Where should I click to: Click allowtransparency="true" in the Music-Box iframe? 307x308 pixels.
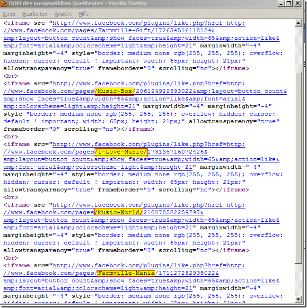[234, 122]
